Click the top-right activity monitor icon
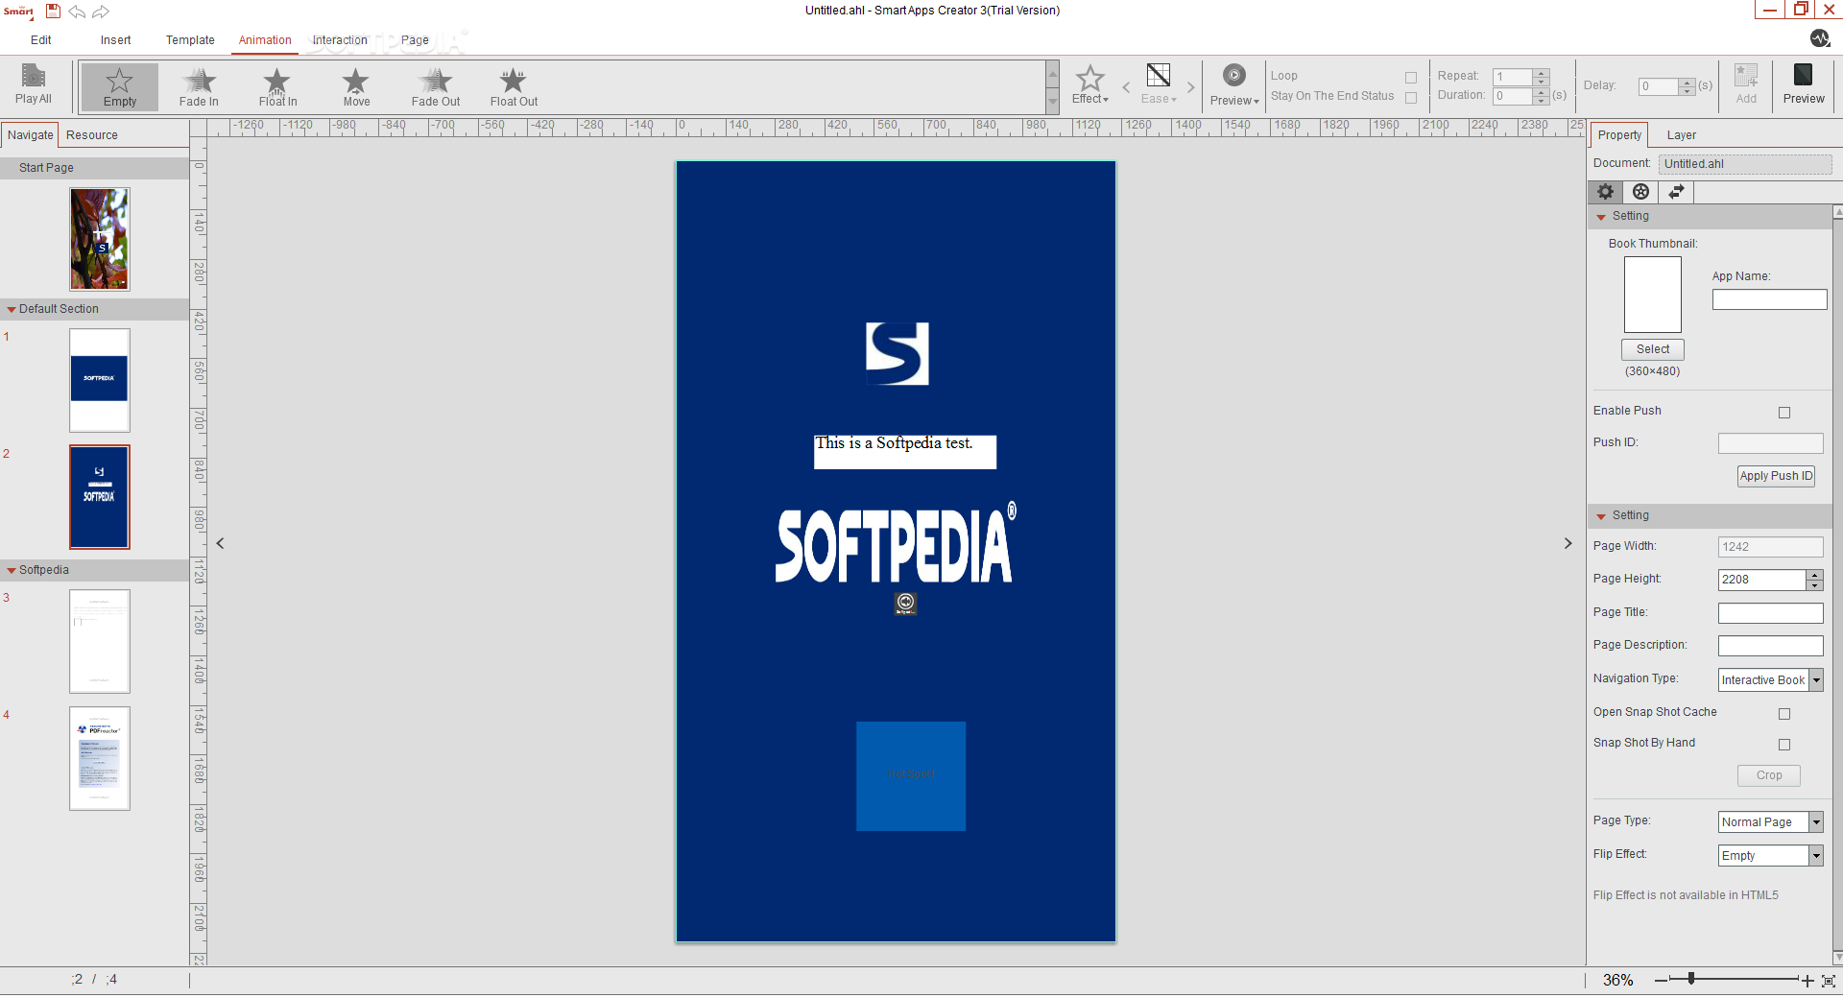 [1820, 38]
